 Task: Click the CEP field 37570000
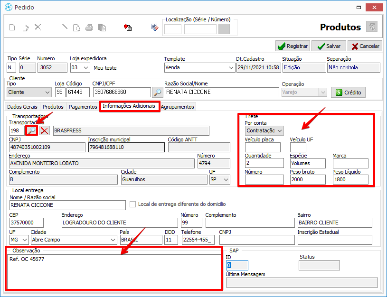(x=27, y=223)
